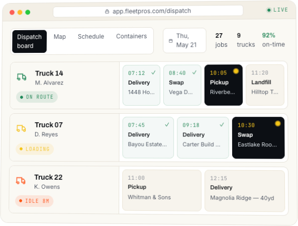Click the IDLE 8M status badge
This screenshot has width=298, height=226.
[x=34, y=201]
